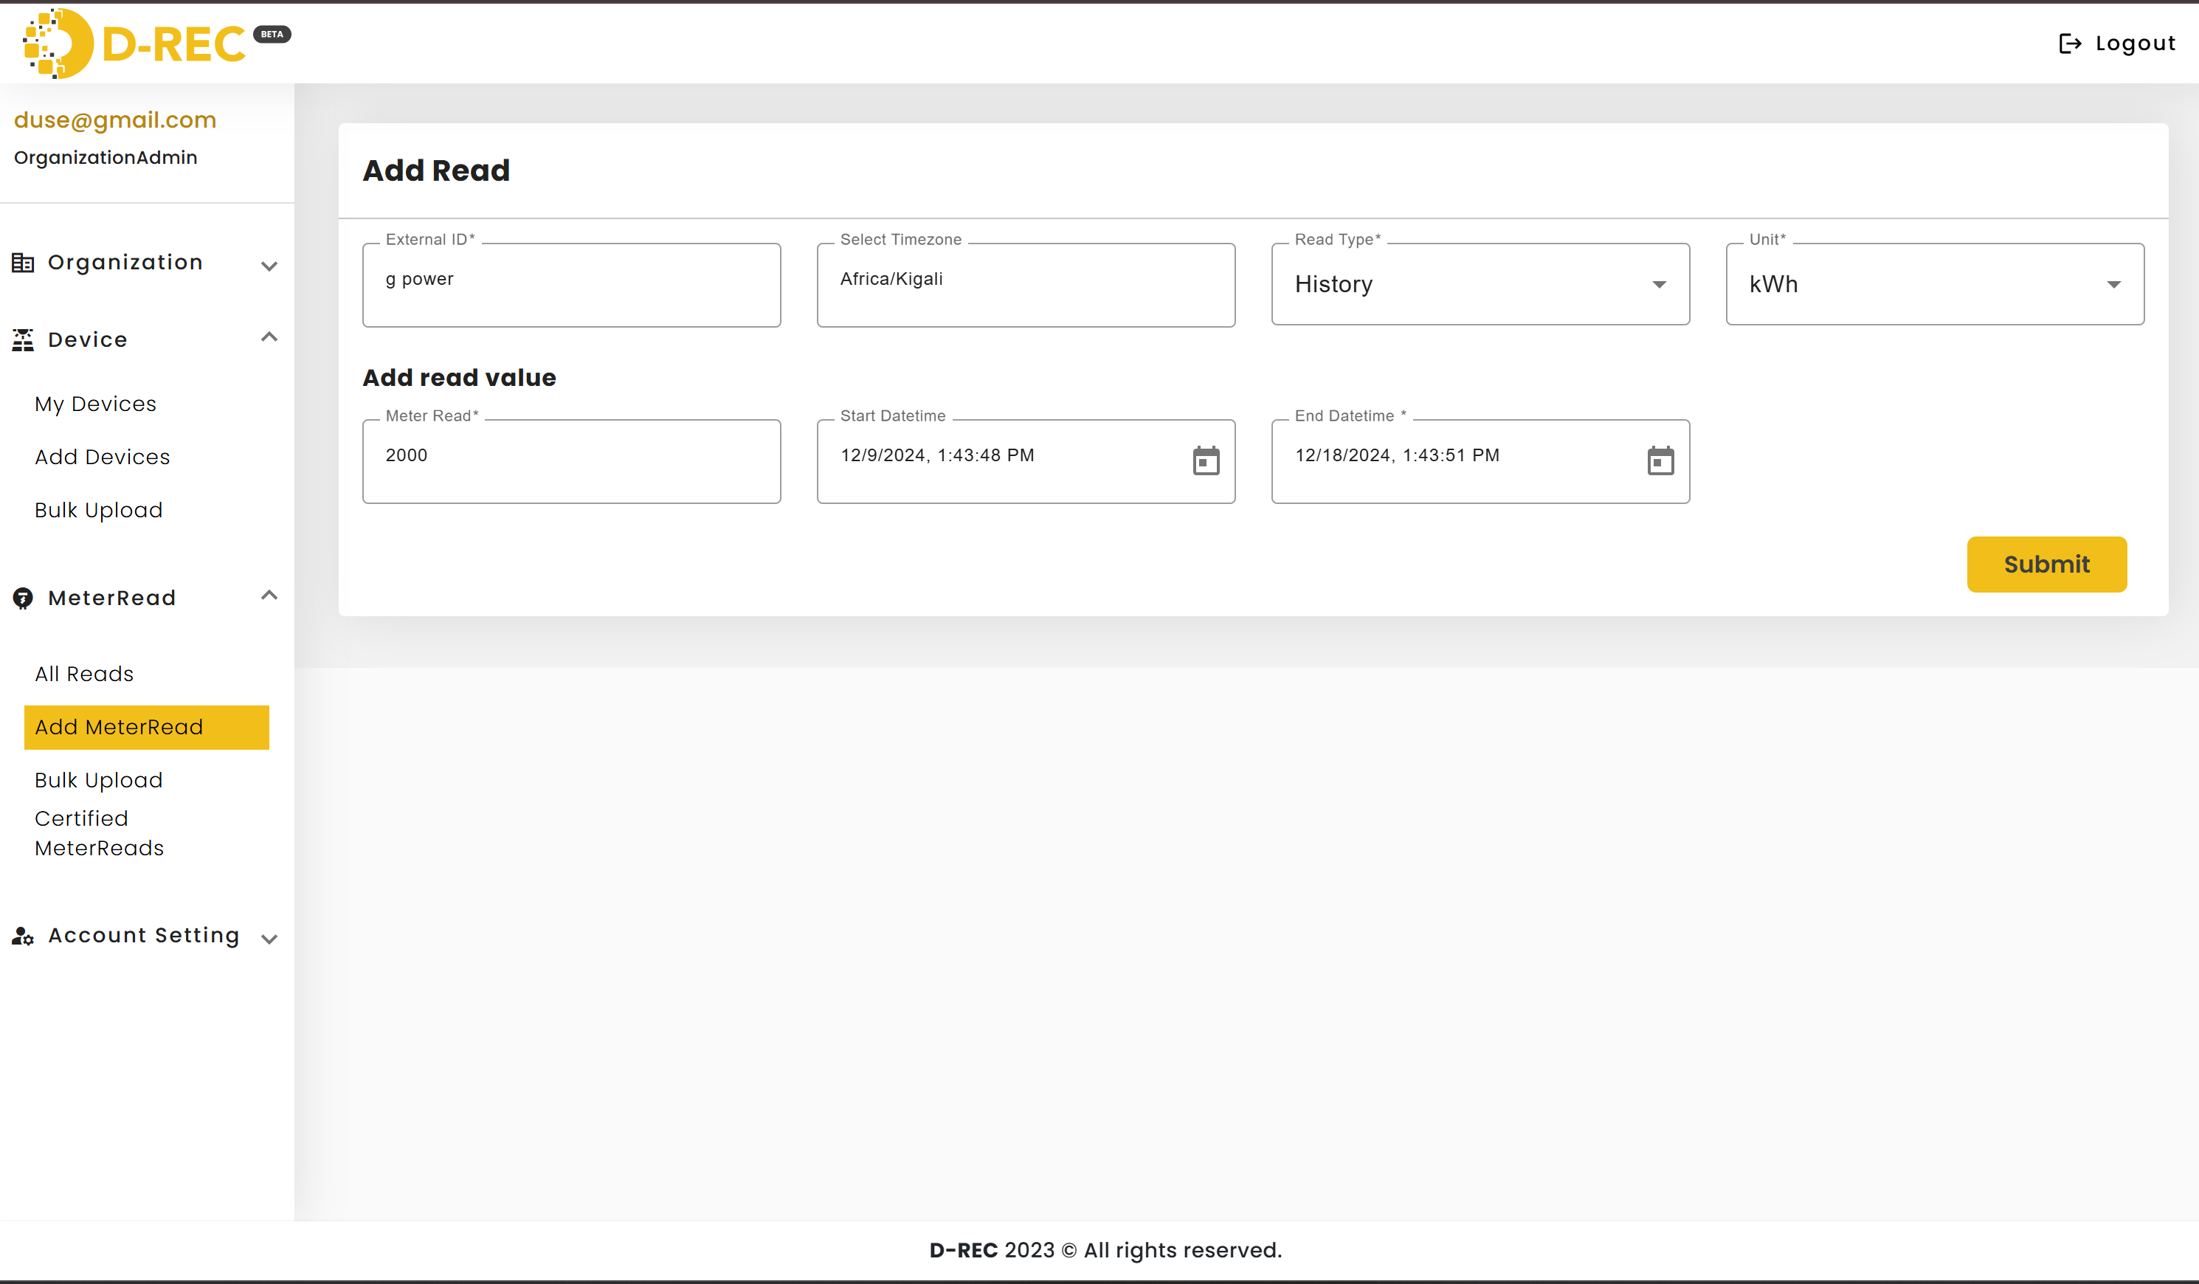
Task: Click the MeterRead gauge icon
Action: [x=23, y=598]
